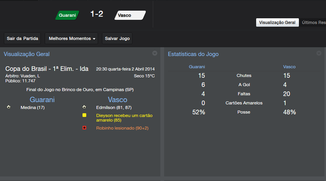Click Robinho lesionado event text
Screen dimensions: 326x181
click(122, 128)
